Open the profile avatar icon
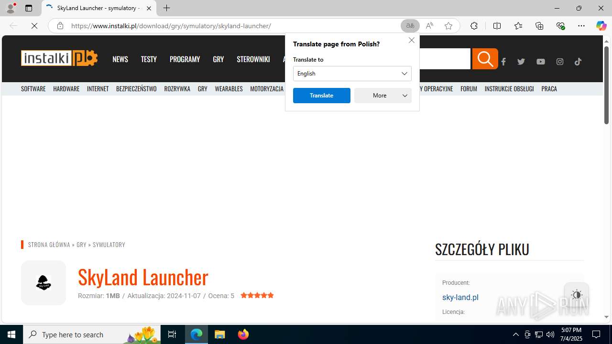Screen dimensions: 612x344 click(x=11, y=8)
